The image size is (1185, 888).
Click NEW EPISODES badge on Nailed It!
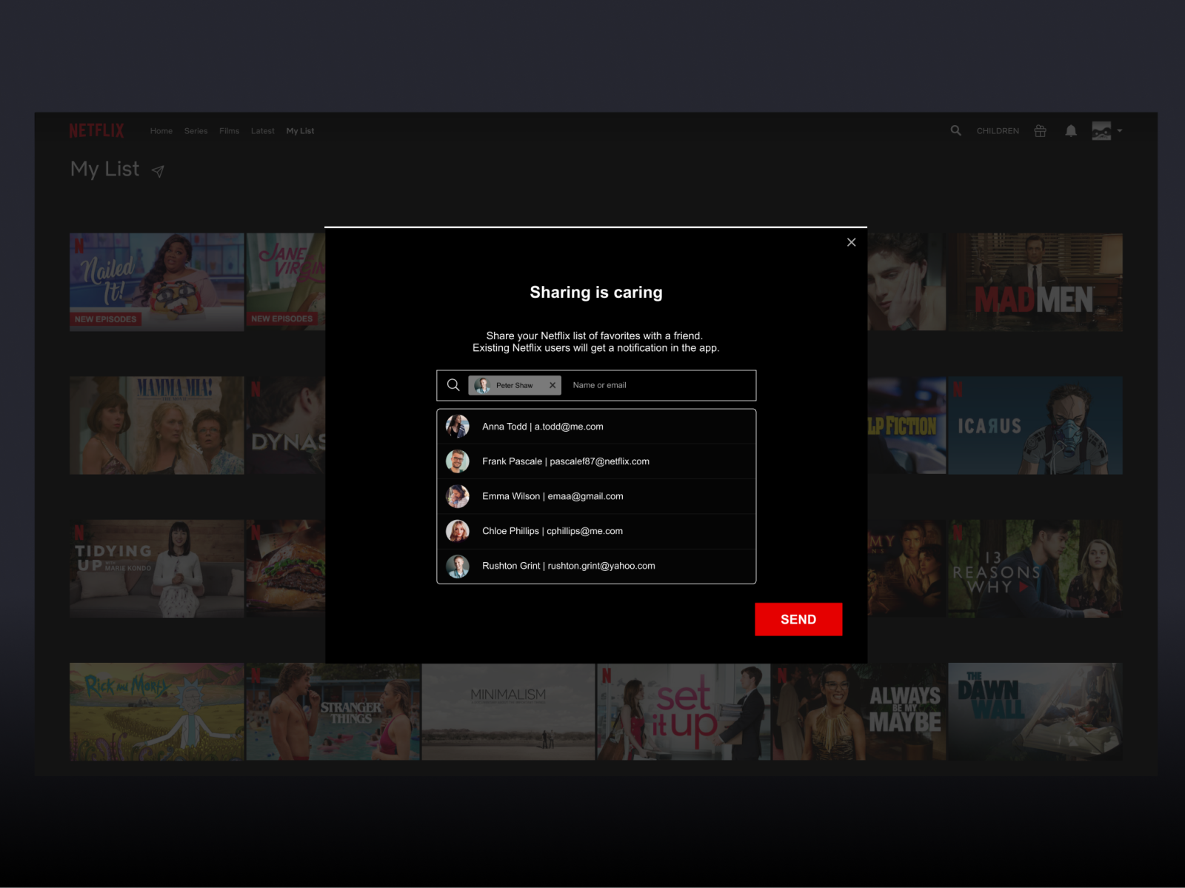pos(106,319)
